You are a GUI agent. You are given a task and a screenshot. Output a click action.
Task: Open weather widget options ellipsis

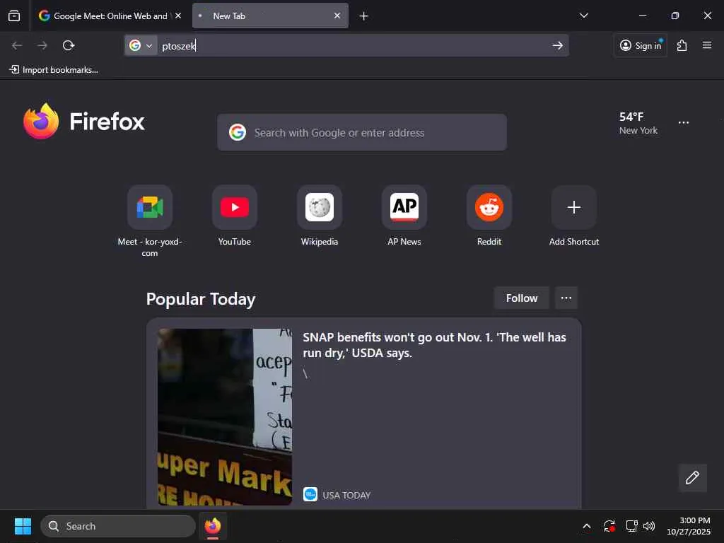[x=684, y=123]
